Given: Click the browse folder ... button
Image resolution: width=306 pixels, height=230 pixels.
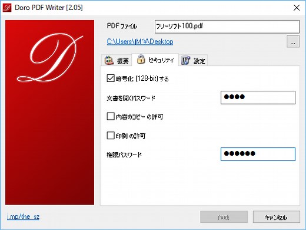Looking at the screenshot, I should click(293, 41).
